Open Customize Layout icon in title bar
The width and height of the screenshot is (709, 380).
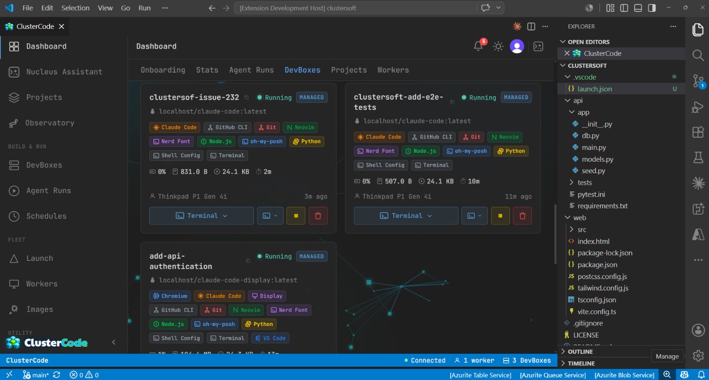point(610,8)
